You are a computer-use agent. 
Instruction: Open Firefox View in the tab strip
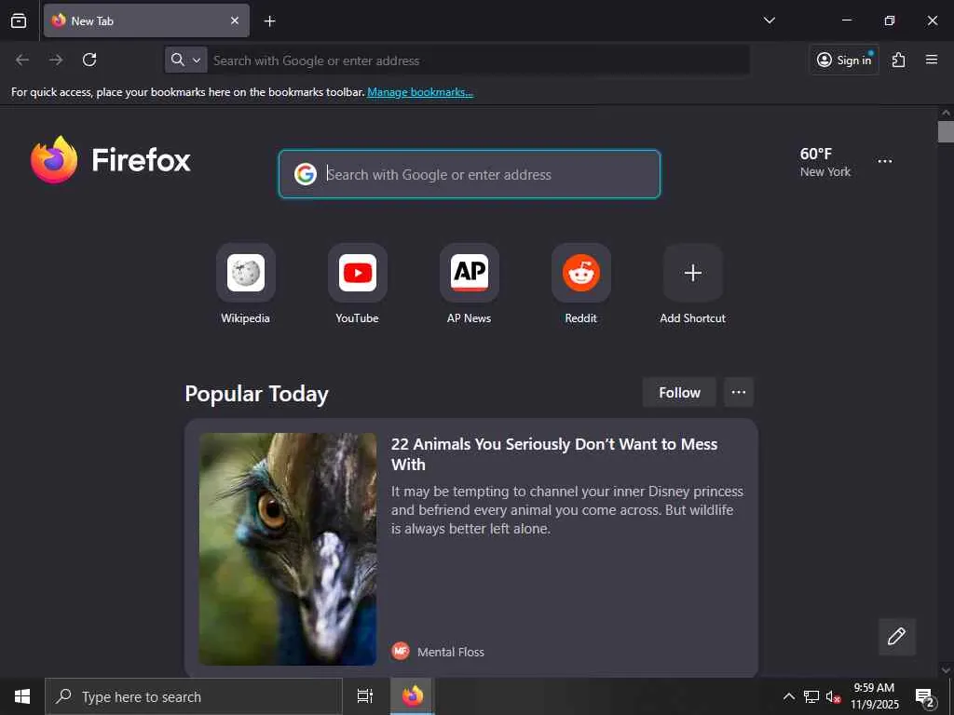(19, 20)
